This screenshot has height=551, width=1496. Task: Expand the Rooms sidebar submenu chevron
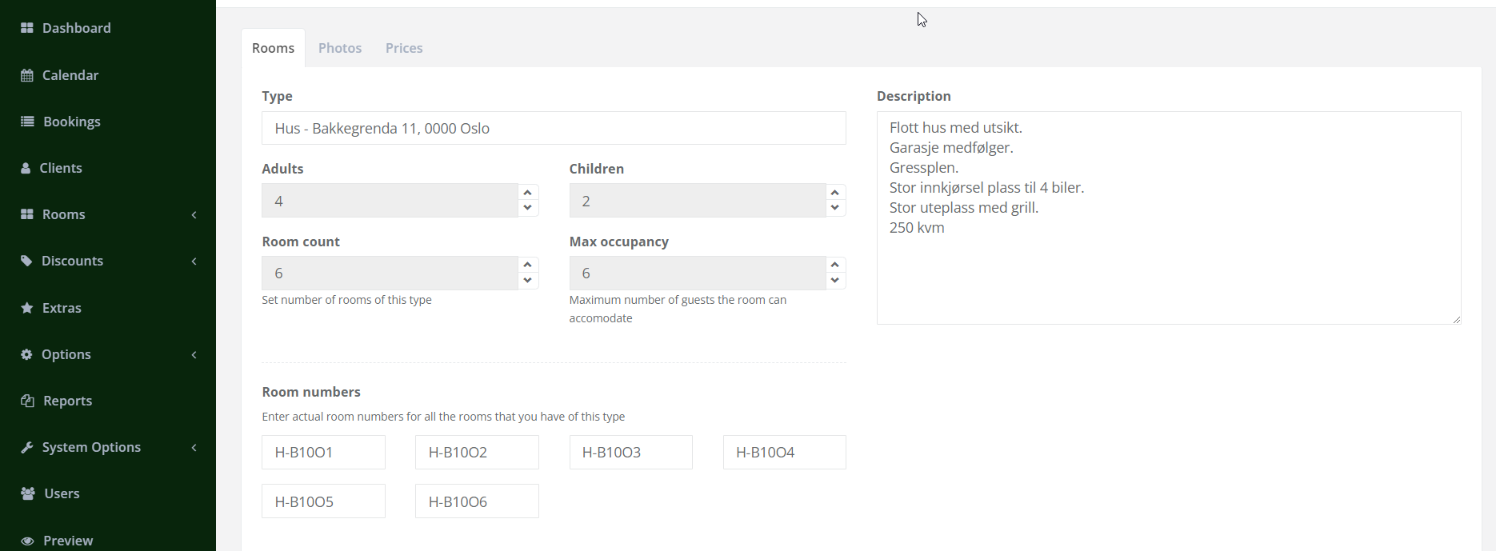pos(194,215)
